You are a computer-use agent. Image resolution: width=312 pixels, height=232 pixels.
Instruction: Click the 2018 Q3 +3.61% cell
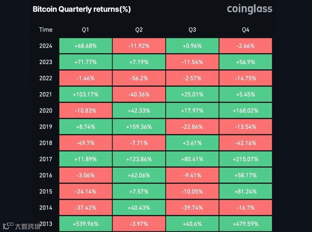click(x=192, y=143)
